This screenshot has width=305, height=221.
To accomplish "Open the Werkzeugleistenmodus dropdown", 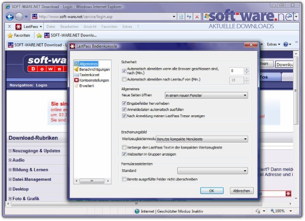I will tap(202, 139).
